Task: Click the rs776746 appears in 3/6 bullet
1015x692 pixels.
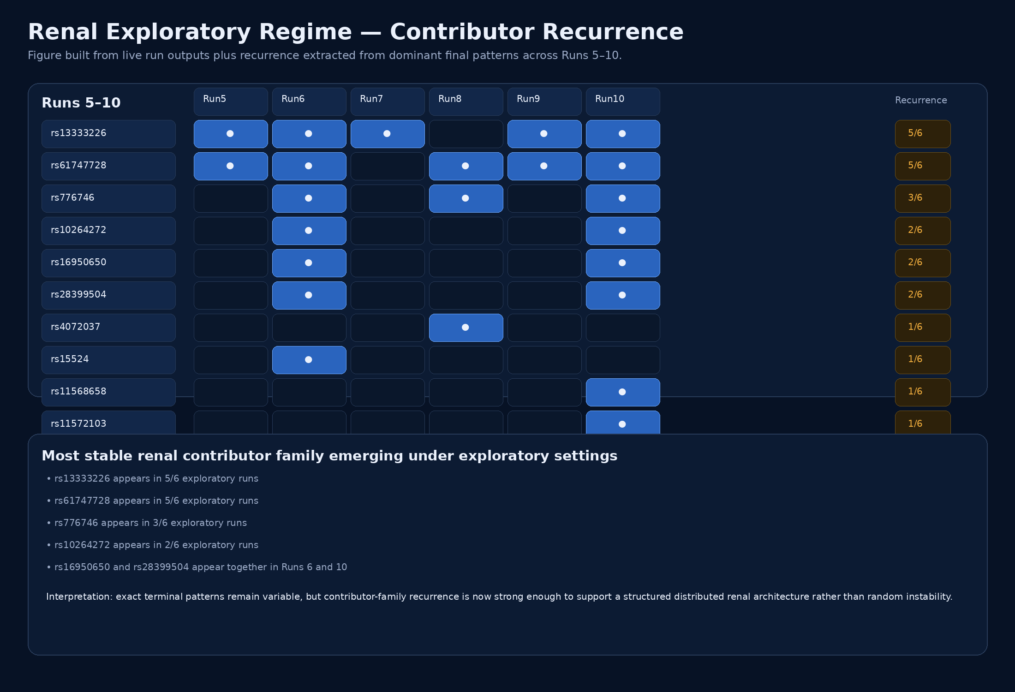Action: tap(150, 523)
